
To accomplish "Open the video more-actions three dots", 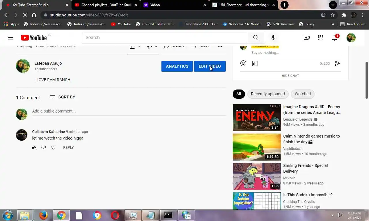I will (220, 46).
